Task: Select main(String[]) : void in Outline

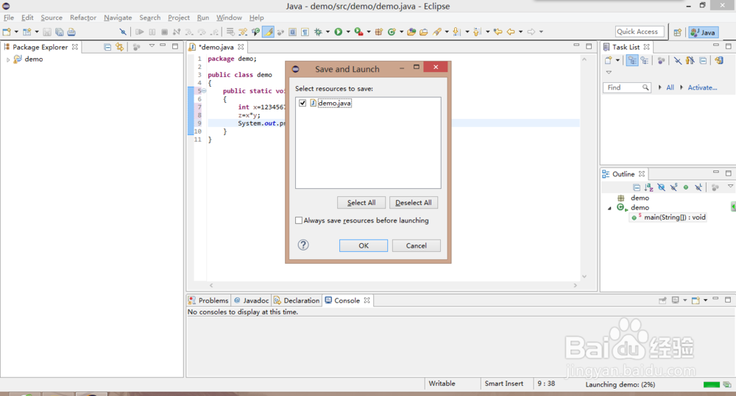Action: [x=668, y=217]
